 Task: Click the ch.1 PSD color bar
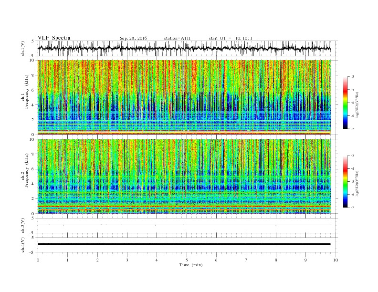point(345,103)
